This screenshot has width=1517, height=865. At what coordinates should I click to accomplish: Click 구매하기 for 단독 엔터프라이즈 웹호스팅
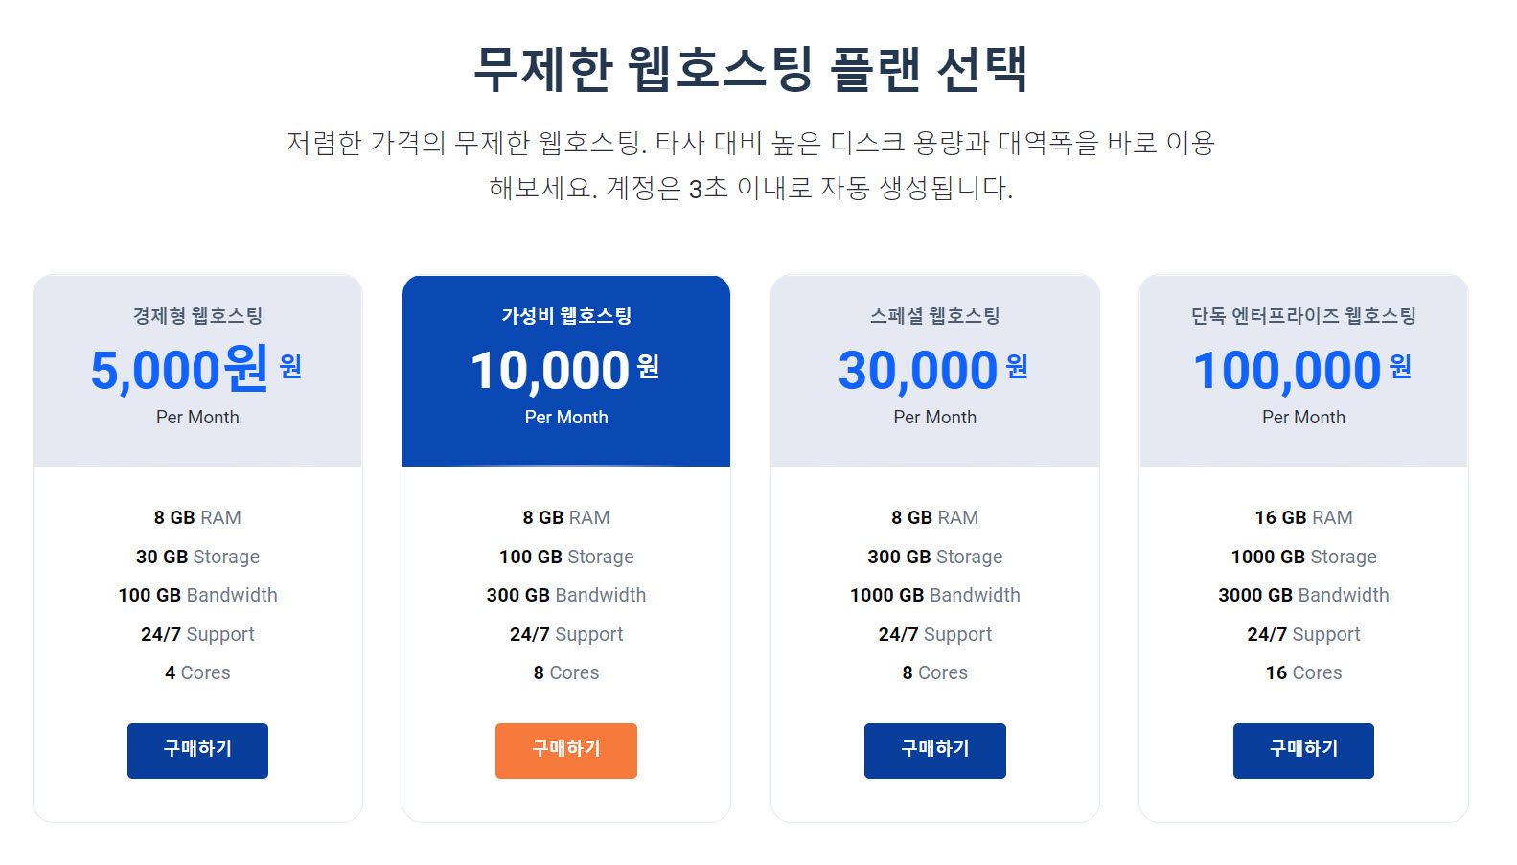(1302, 750)
